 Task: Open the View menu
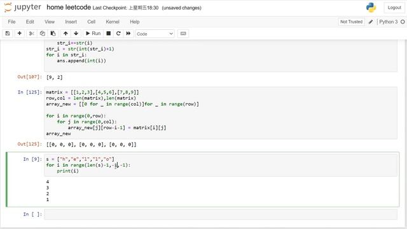click(50, 22)
